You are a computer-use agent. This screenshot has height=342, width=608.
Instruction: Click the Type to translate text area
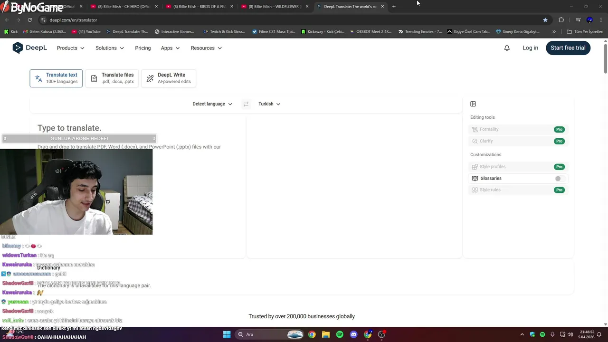[138, 188]
